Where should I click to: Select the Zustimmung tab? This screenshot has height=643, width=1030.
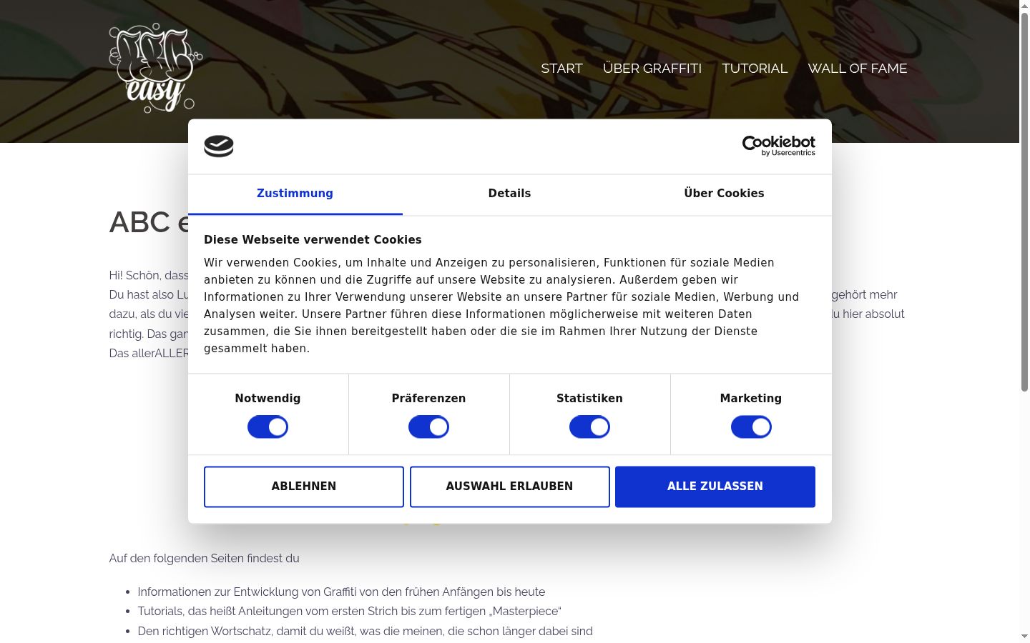coord(295,194)
